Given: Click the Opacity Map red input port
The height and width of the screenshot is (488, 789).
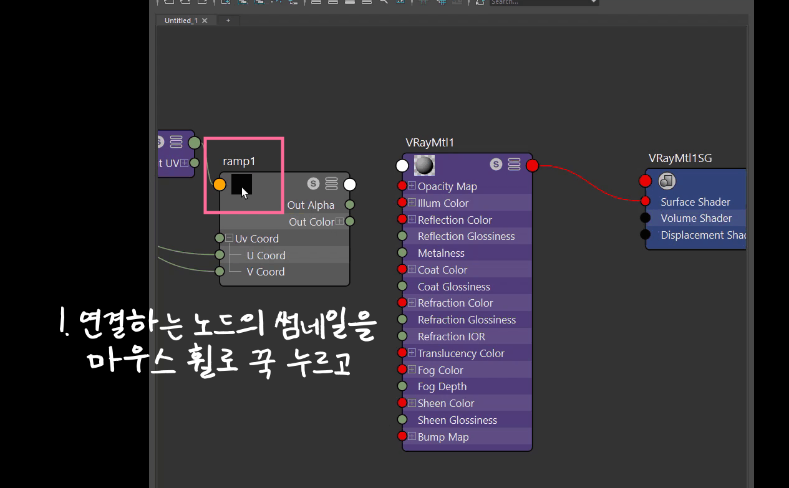Looking at the screenshot, I should coord(402,186).
